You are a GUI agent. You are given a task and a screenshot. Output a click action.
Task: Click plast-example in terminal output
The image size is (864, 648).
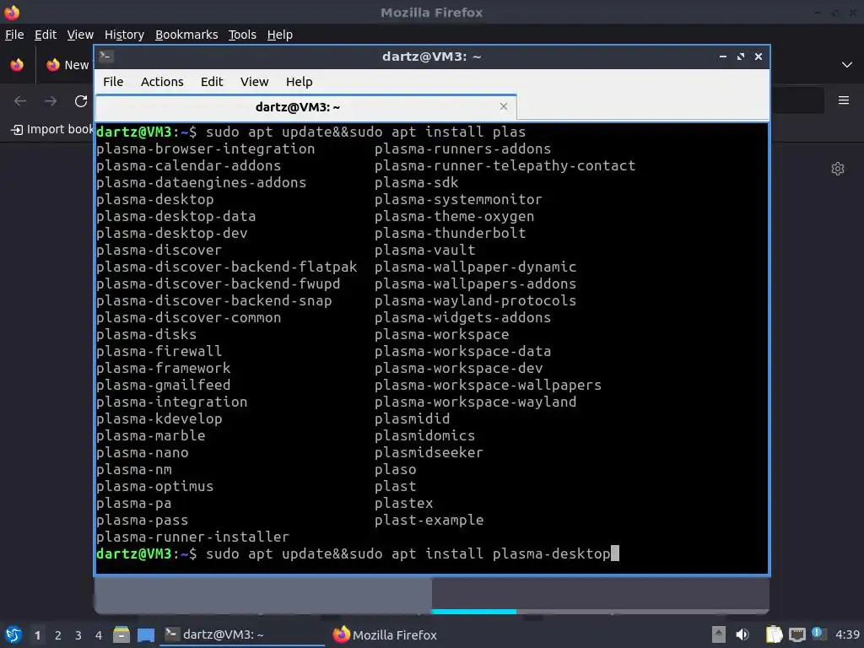[429, 520]
